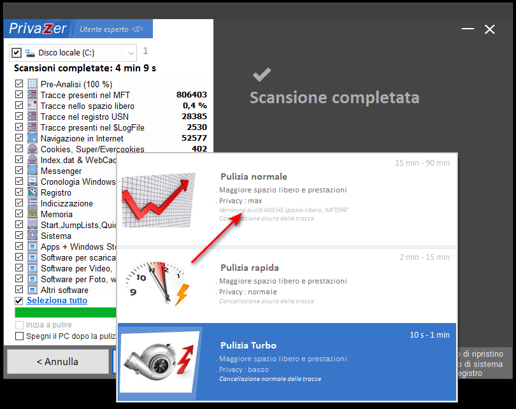The image size is (516, 409).
Task: Click the Navigazione in Internet globe icon
Action: click(x=32, y=138)
